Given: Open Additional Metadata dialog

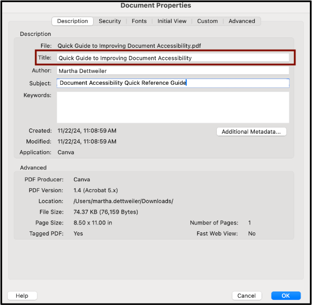Looking at the screenshot, I should click(x=251, y=131).
